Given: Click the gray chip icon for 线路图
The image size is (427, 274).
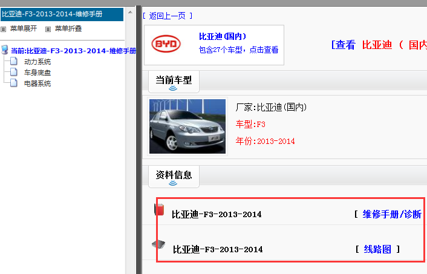Looking at the screenshot, I should click(x=158, y=244).
